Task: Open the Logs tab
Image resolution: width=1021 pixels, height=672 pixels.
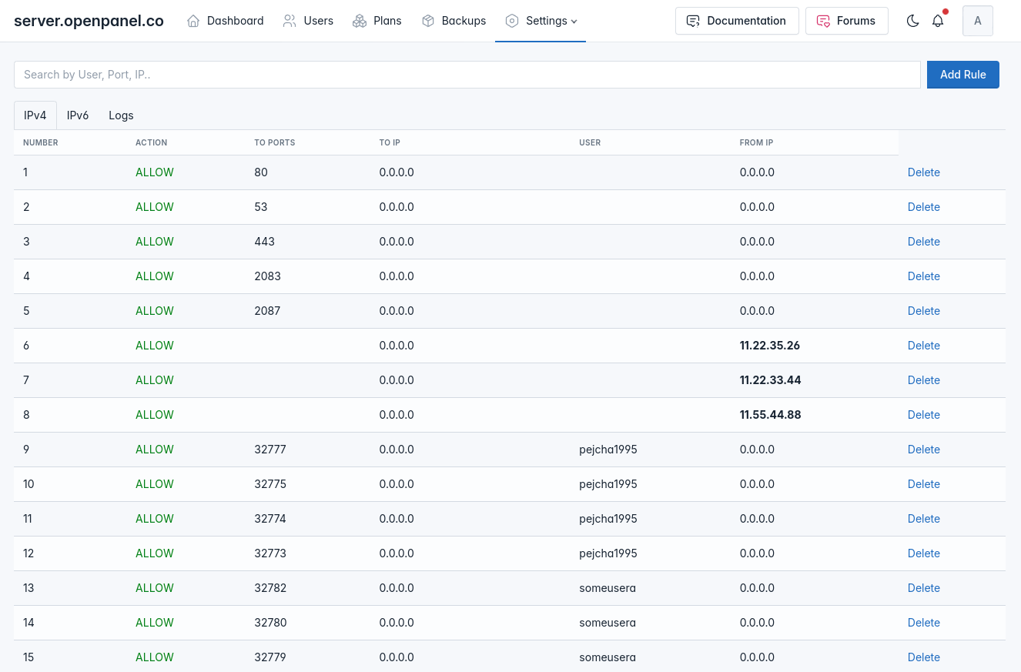Action: (x=121, y=115)
